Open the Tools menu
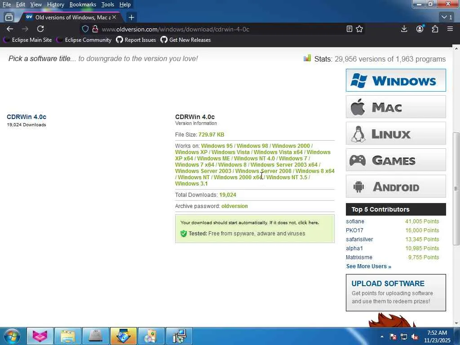460x345 pixels. point(108,4)
